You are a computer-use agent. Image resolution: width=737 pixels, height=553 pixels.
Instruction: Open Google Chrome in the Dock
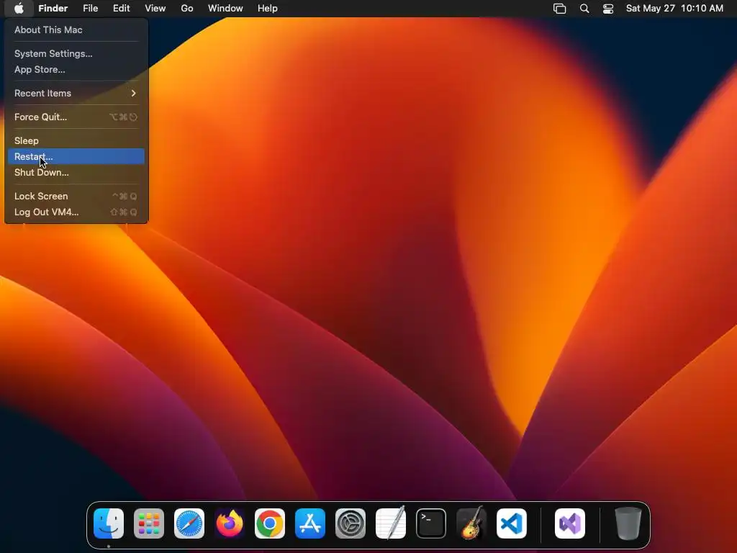click(270, 523)
